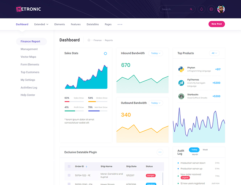Click the search magnifier icon
This screenshot has width=241, height=185.
191,9
